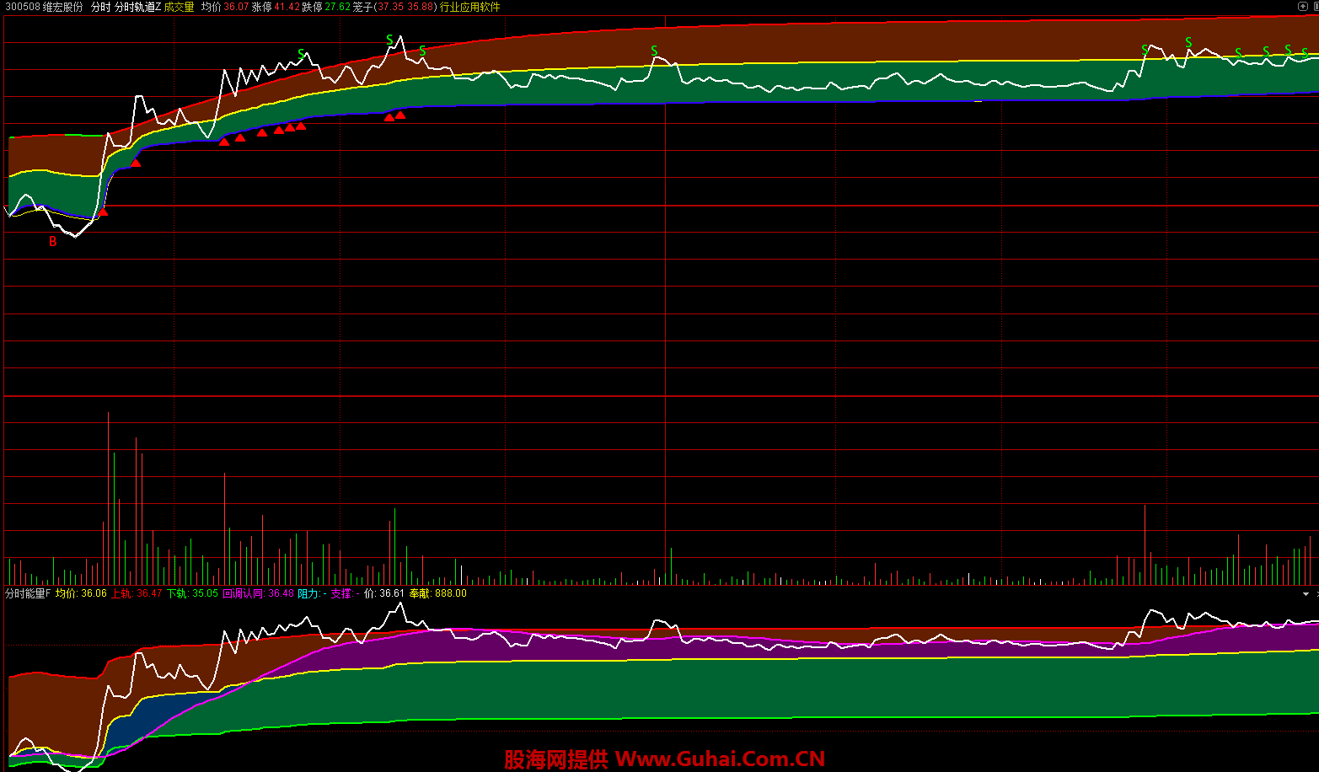This screenshot has height=772, width=1319.
Task: Click the first green S sell marker
Action: click(x=301, y=55)
